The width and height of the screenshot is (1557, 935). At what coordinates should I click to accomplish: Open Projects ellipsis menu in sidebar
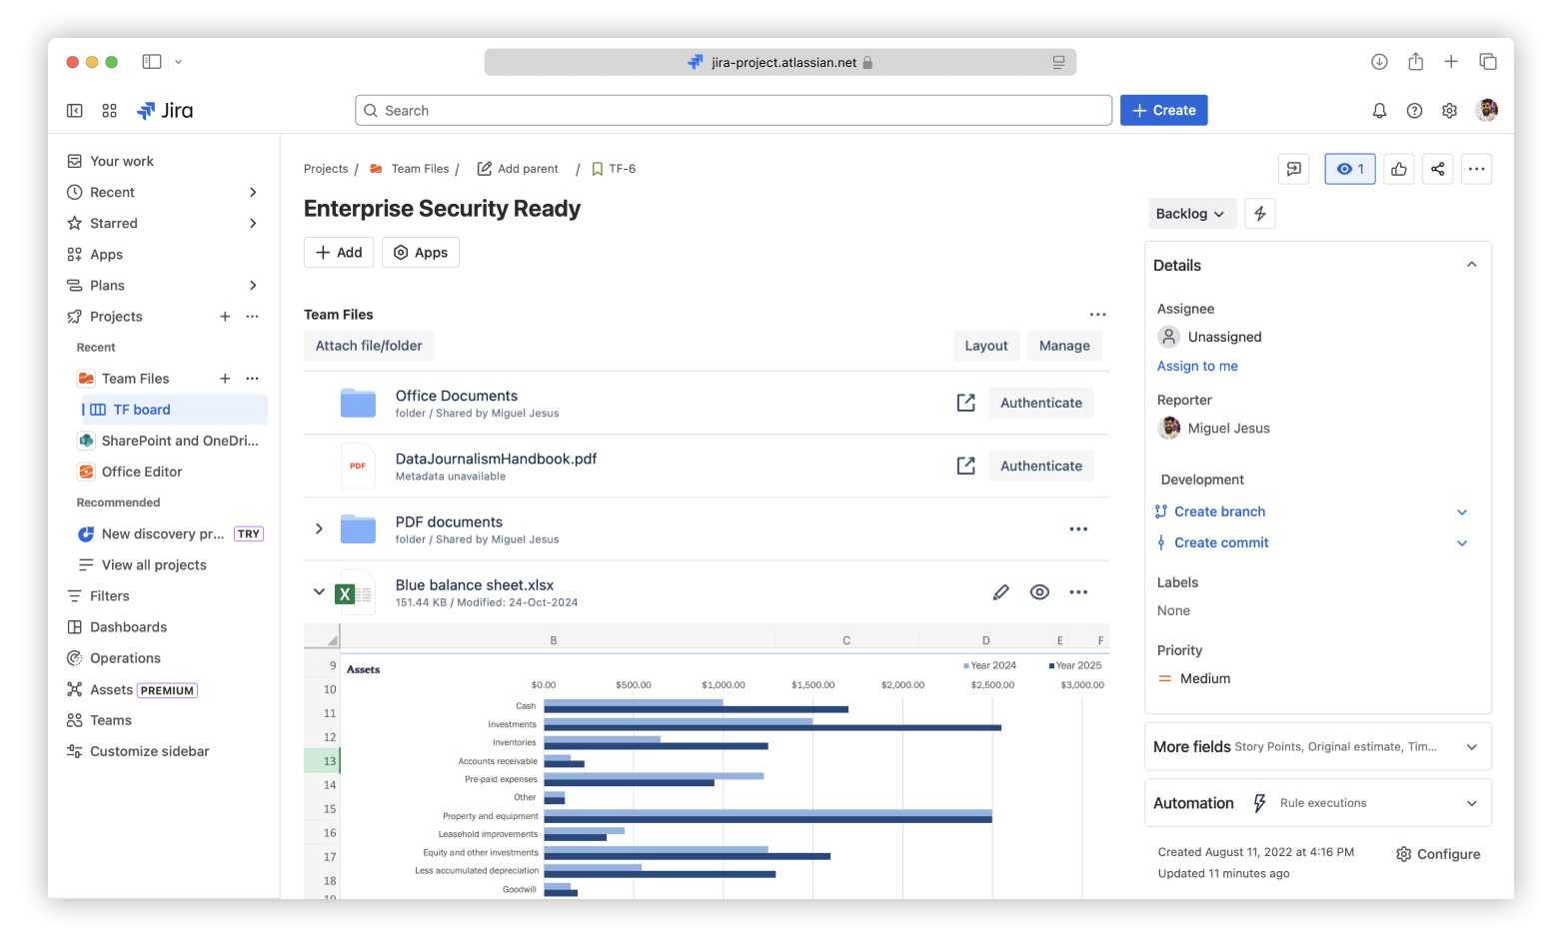(x=252, y=317)
